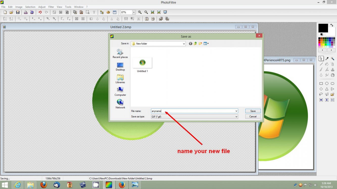The image size is (337, 189).
Task: Choose the Rhombus selection shape
Action: 321,89
